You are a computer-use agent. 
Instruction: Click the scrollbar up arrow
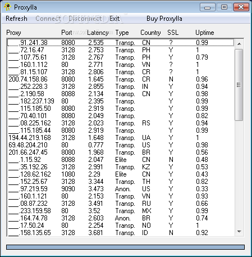239,44
